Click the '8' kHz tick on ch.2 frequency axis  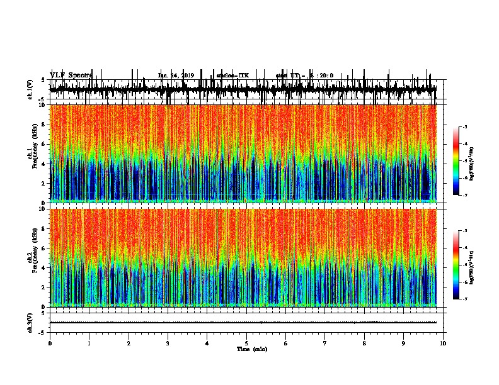point(43,229)
